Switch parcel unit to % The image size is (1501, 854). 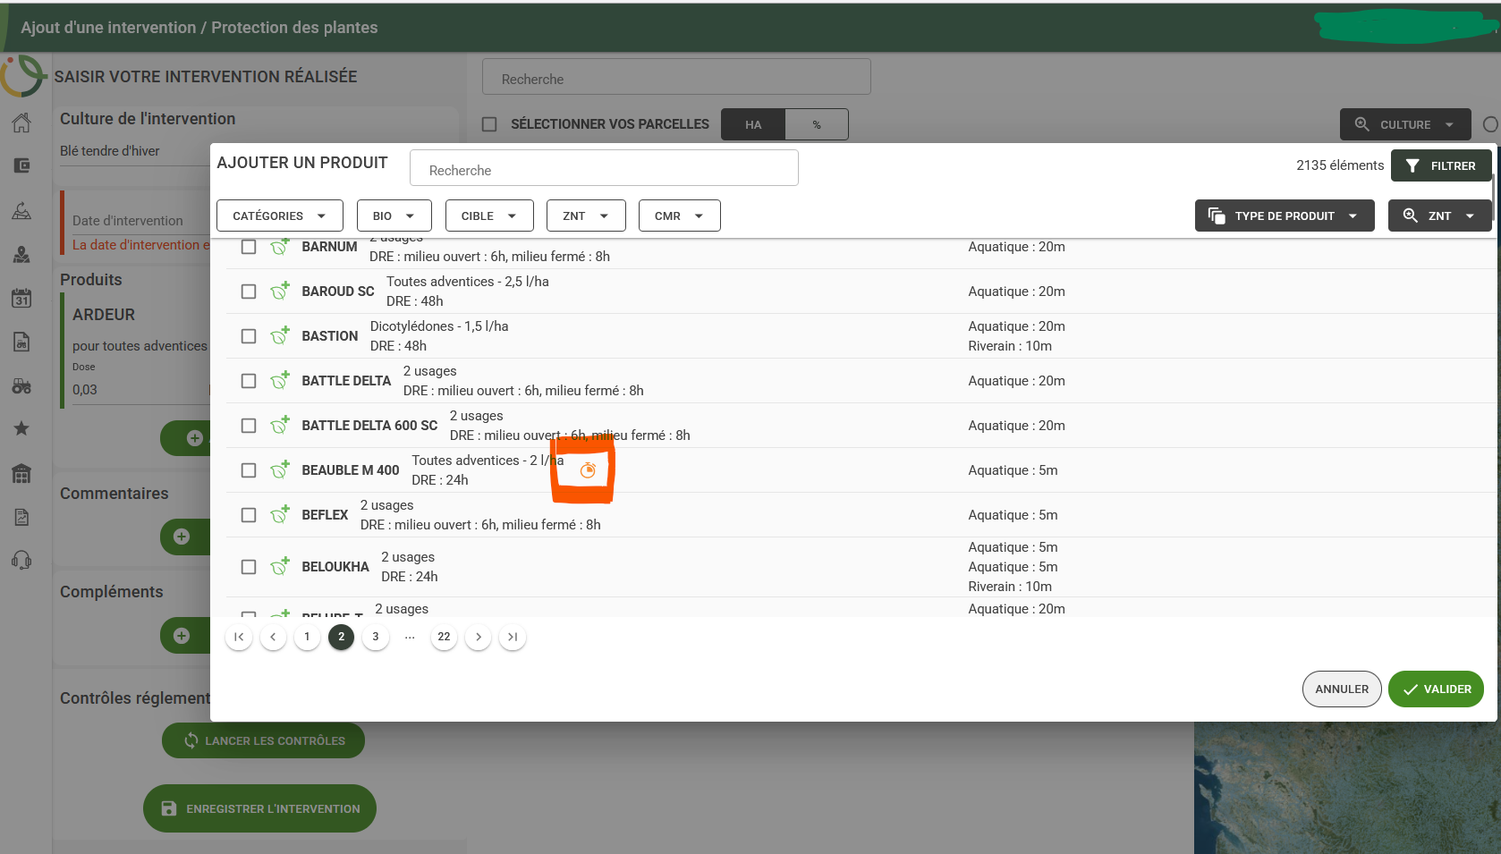tap(817, 124)
